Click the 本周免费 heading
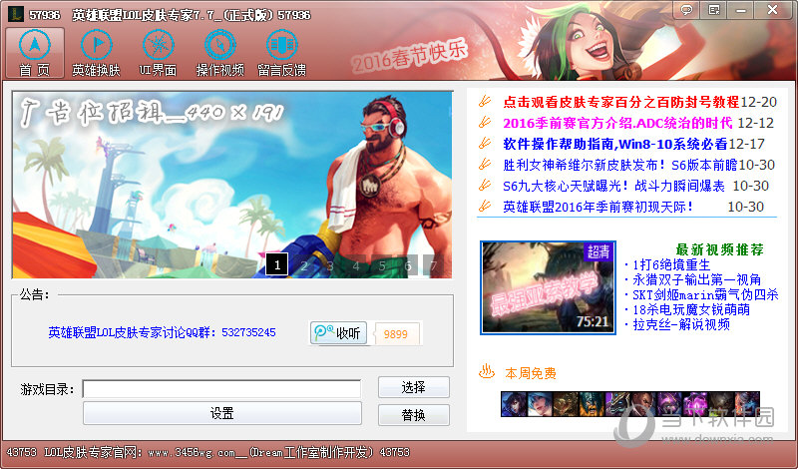The width and height of the screenshot is (798, 469). tap(531, 374)
